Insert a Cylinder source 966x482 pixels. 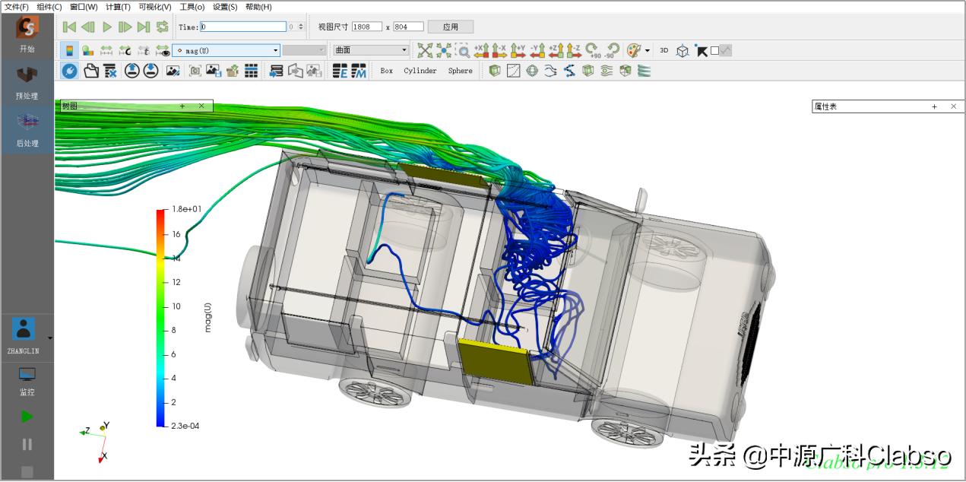click(420, 71)
